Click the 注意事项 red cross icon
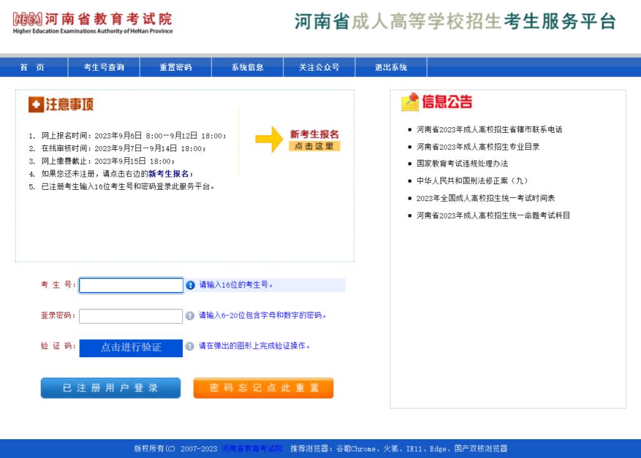Viewport: 641px width, 458px height. (x=36, y=105)
